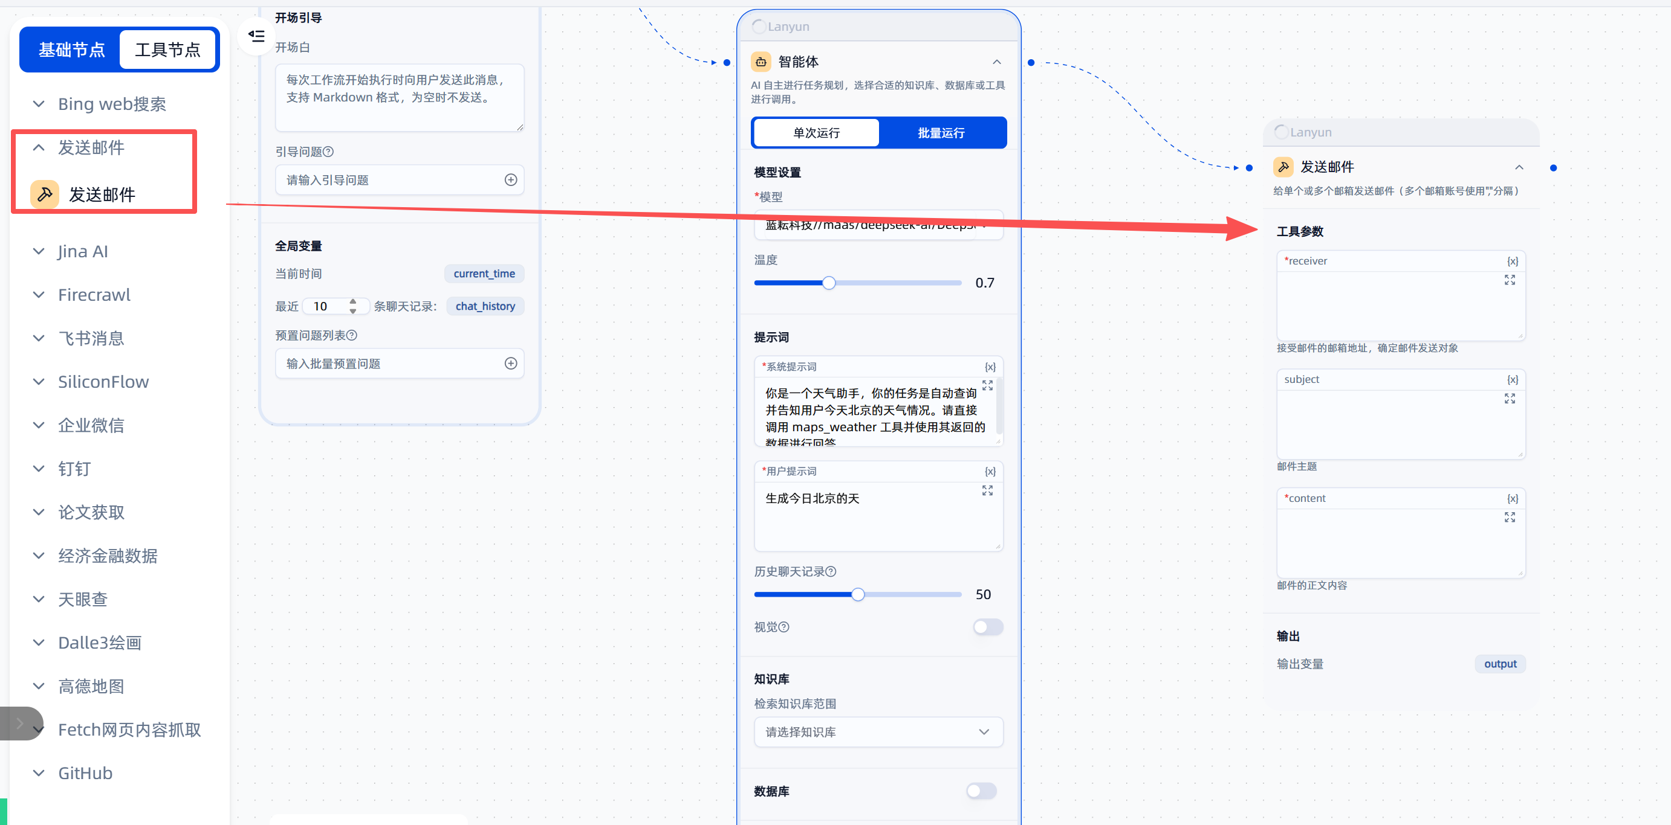Click the sidebar collapse icon
Screen dimensions: 1671x825
click(256, 36)
